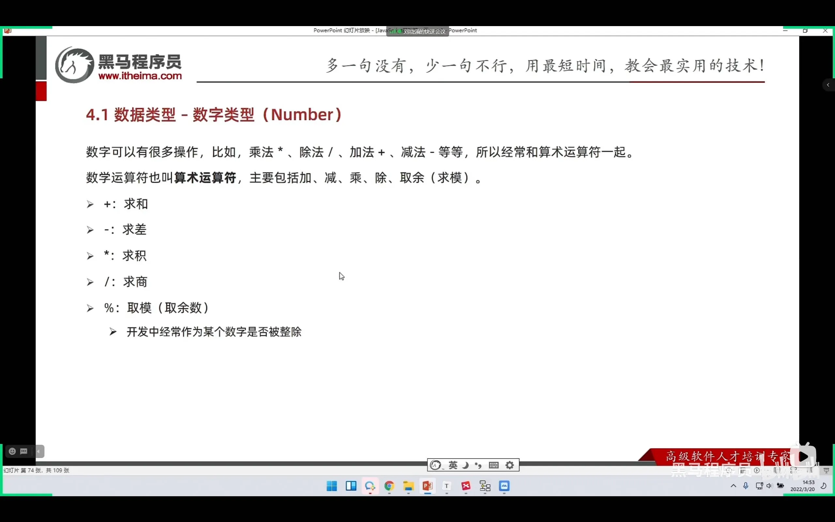Image resolution: width=835 pixels, height=522 pixels.
Task: Open the red XMind taskbar icon
Action: [466, 486]
